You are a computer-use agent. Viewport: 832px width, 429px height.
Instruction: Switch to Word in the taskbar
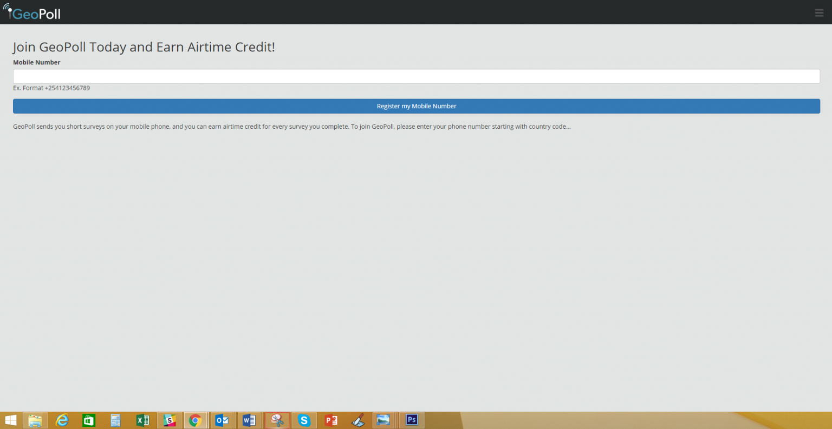click(x=249, y=420)
